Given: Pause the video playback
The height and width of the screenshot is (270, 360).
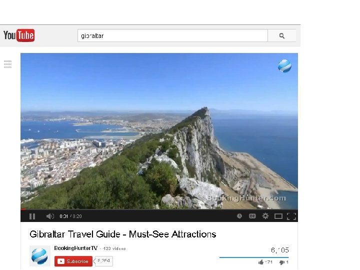Looking at the screenshot, I should (32, 216).
